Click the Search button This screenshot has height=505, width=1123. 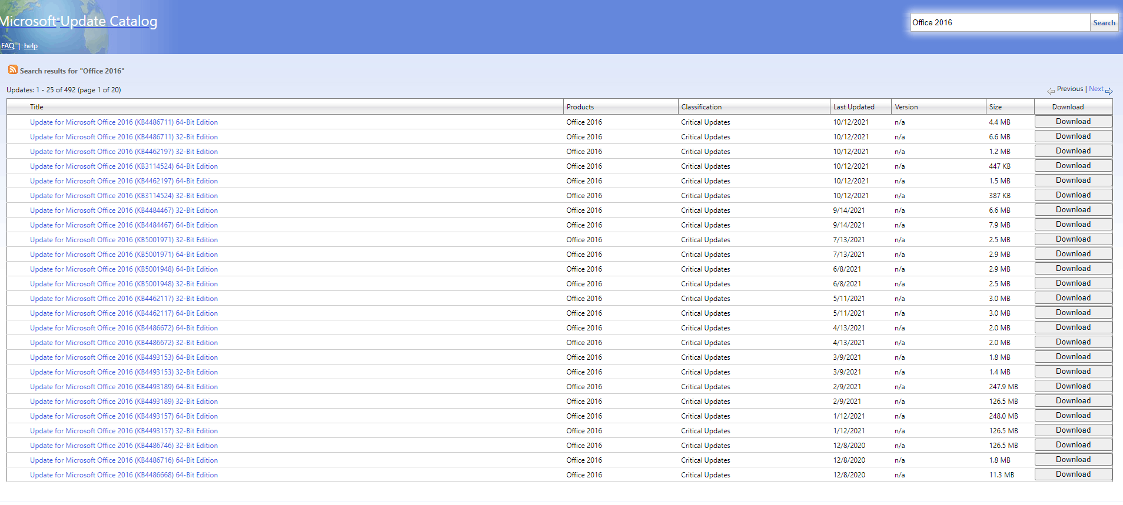click(x=1104, y=23)
